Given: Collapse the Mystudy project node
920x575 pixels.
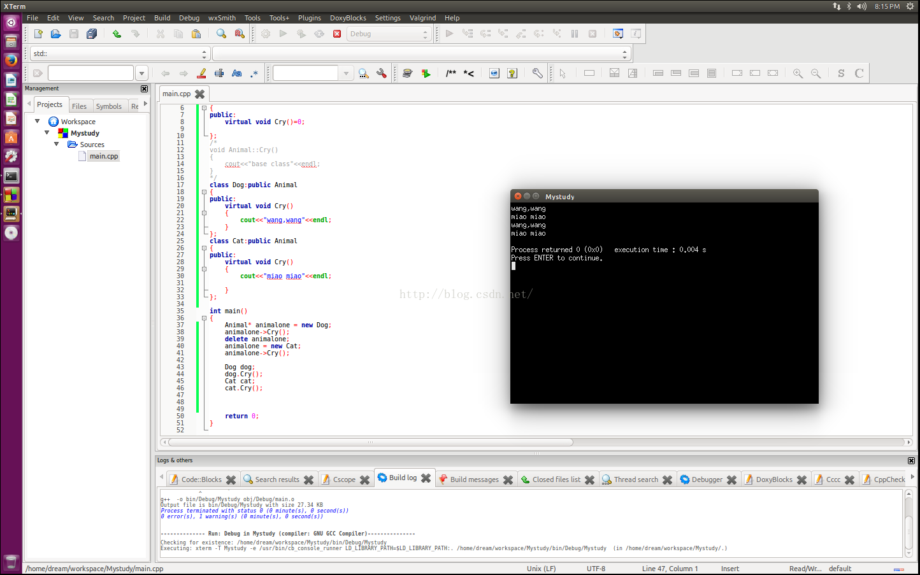Looking at the screenshot, I should pos(47,132).
